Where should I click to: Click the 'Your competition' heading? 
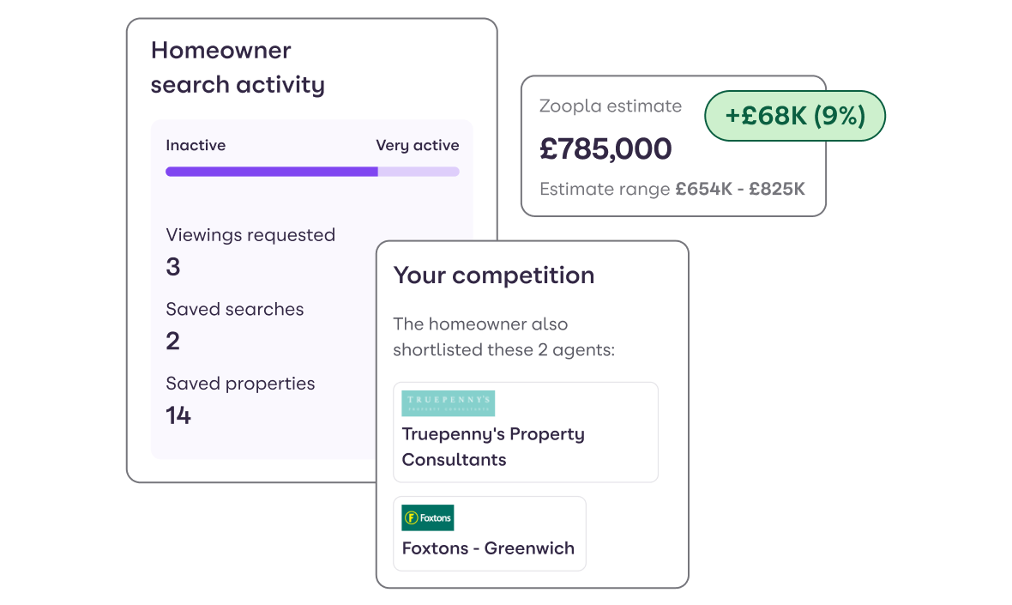(494, 275)
